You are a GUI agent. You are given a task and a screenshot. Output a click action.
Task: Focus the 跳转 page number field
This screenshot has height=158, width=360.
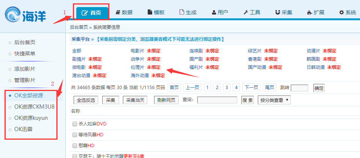pyautogui.click(x=299, y=88)
